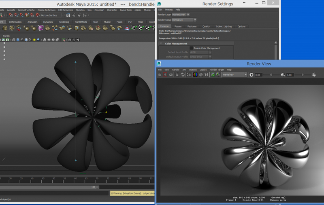Click the exposure reset icon in Render View

(252, 75)
